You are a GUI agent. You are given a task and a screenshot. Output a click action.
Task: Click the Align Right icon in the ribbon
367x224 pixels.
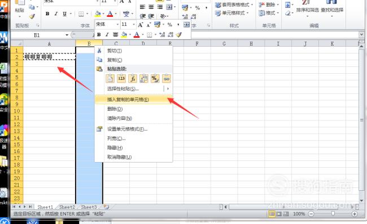(x=160, y=7)
